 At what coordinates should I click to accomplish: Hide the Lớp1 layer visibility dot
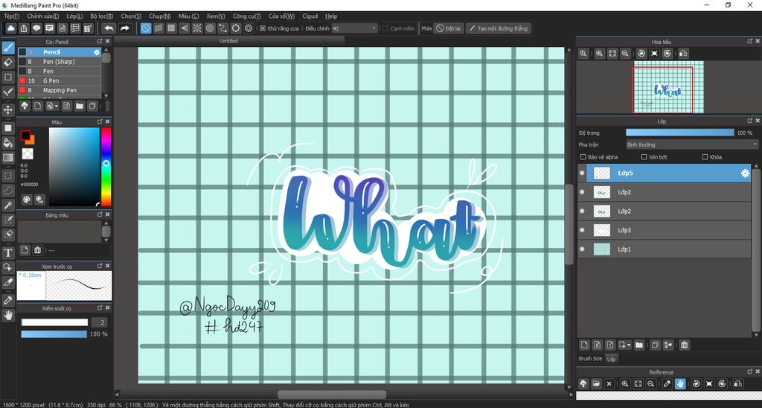point(582,249)
